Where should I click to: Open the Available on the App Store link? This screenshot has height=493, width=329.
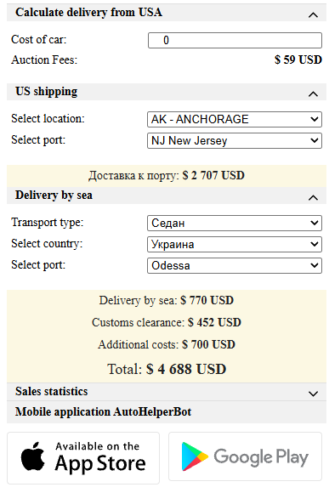(x=83, y=458)
